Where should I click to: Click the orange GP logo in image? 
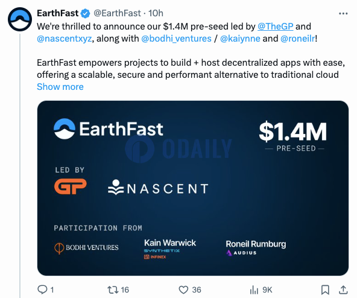(x=71, y=186)
